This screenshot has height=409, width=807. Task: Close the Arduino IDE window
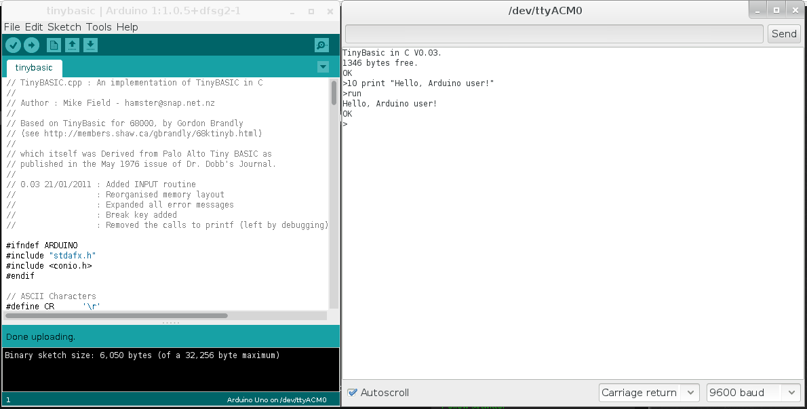tap(330, 12)
